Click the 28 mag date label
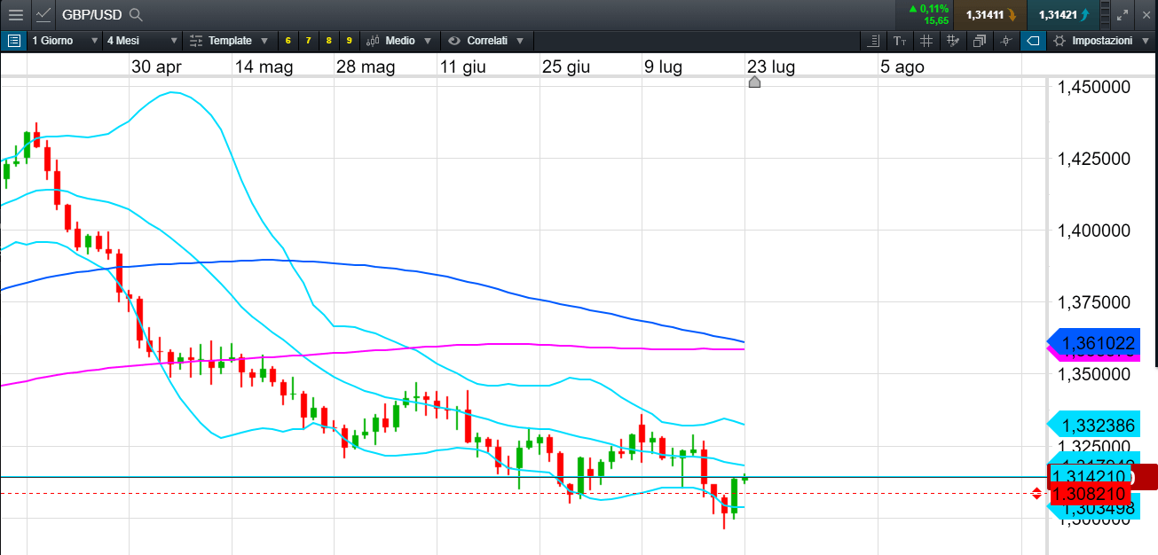 366,66
